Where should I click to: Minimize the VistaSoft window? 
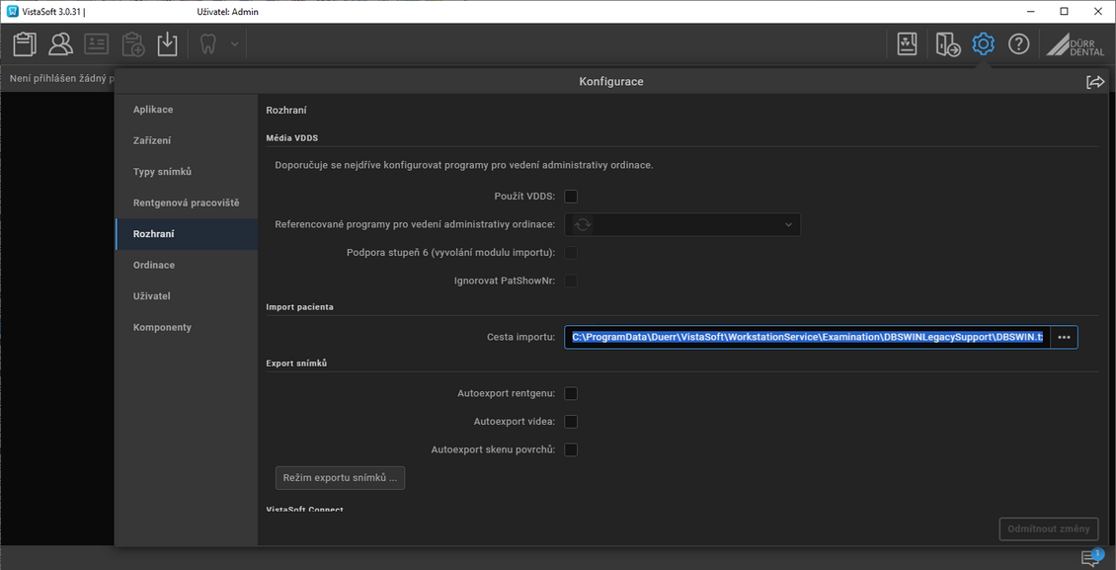coord(1031,12)
